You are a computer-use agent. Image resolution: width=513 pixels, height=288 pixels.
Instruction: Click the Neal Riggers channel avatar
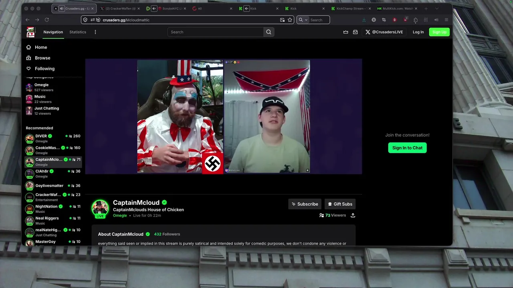[30, 220]
